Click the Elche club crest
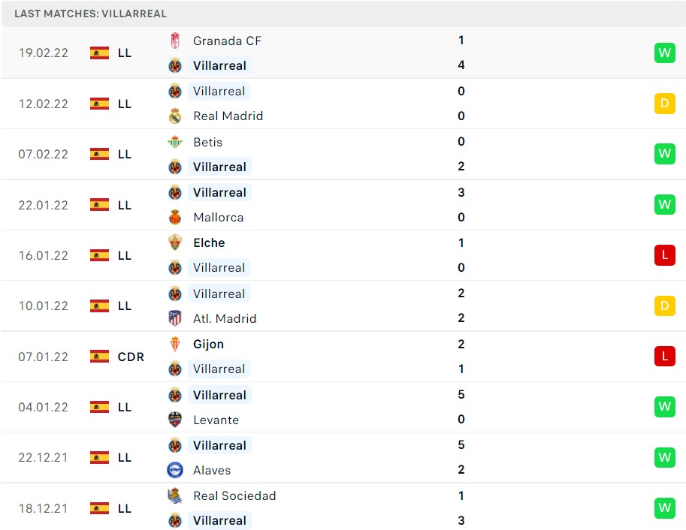 click(x=174, y=242)
